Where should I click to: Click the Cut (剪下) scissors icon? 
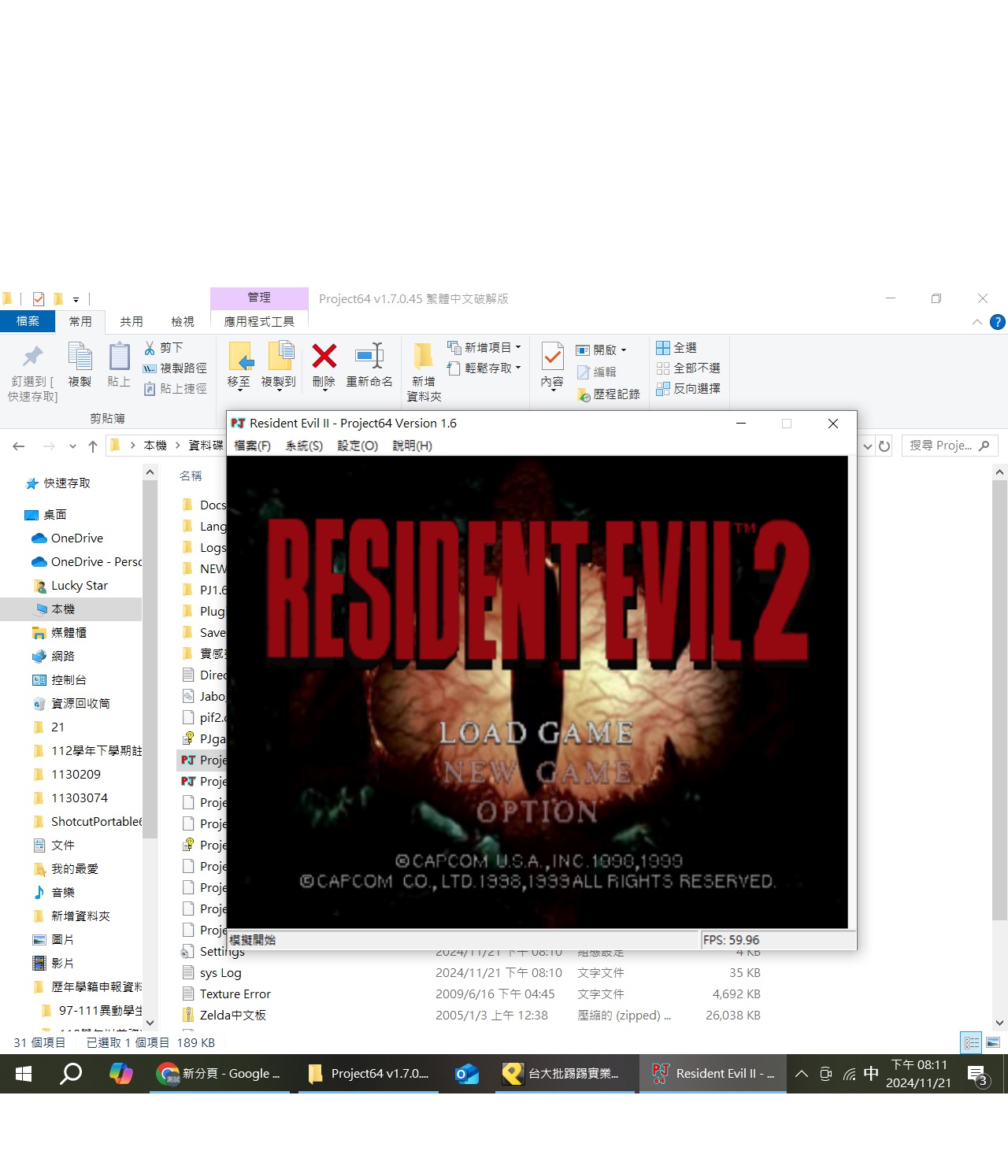coord(150,347)
